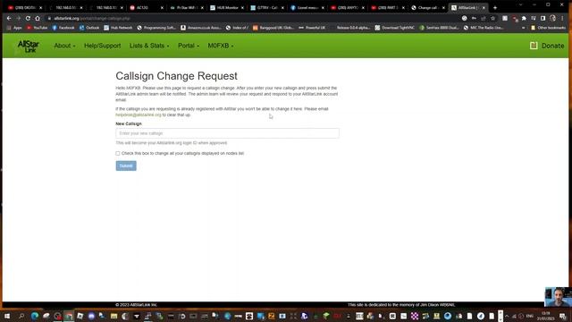Viewport: 572px width, 322px height.
Task: Open the Discord icon in the taskbar
Action: [91, 316]
